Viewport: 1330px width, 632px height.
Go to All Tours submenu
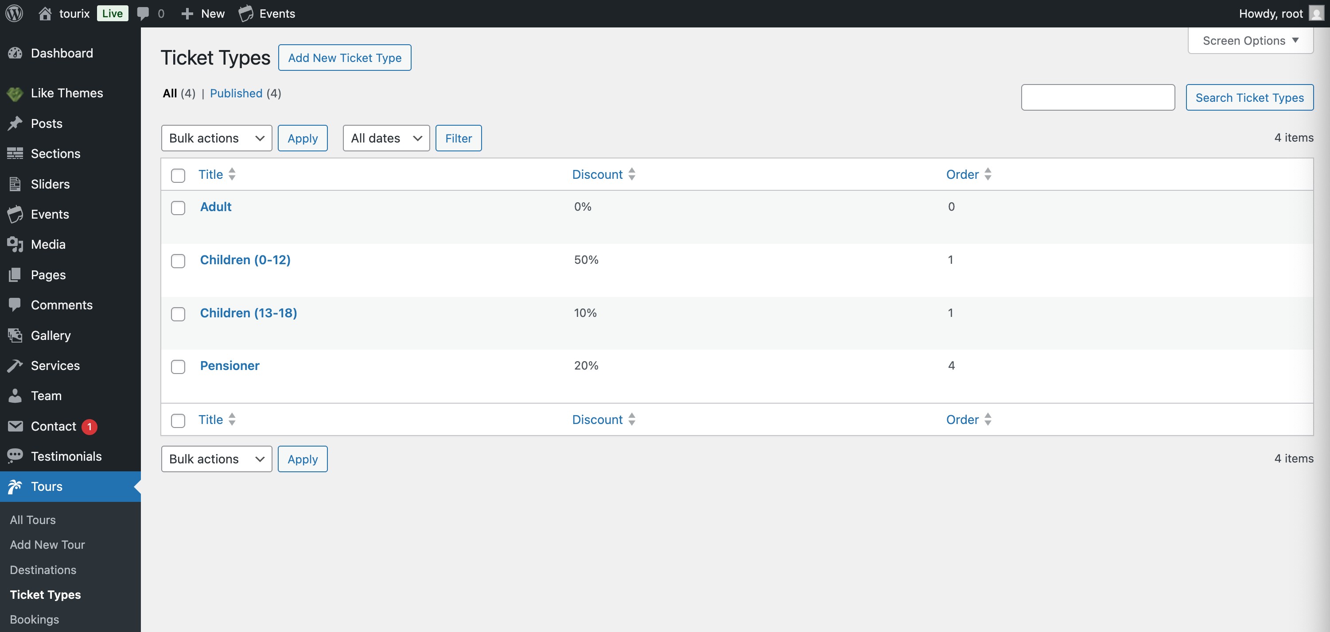(32, 520)
